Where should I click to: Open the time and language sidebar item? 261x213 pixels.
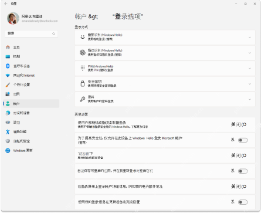31,113
